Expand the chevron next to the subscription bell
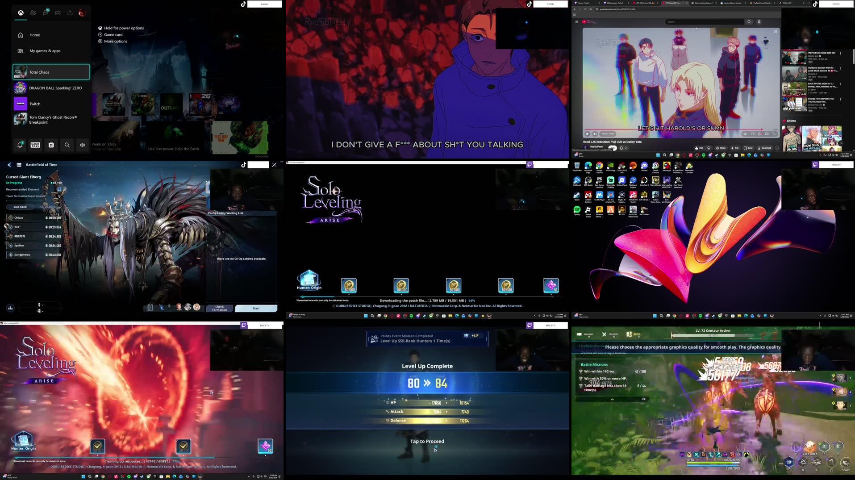This screenshot has width=855, height=480. [626, 148]
